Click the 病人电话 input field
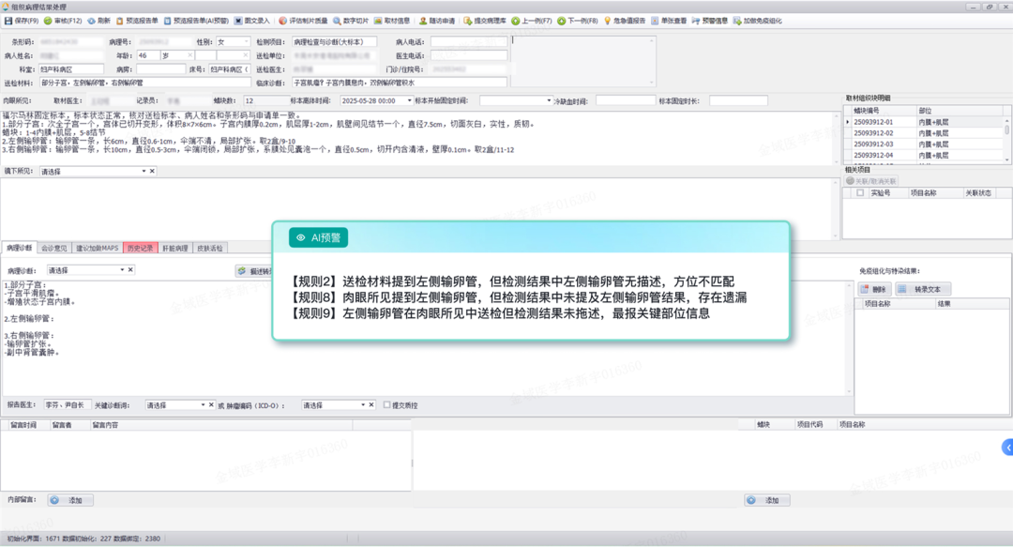This screenshot has width=1013, height=547. coord(469,41)
